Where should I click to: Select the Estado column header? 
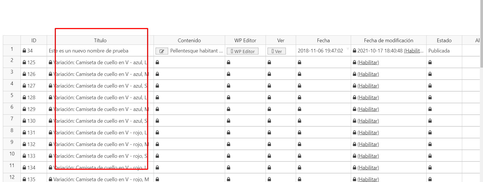click(444, 40)
